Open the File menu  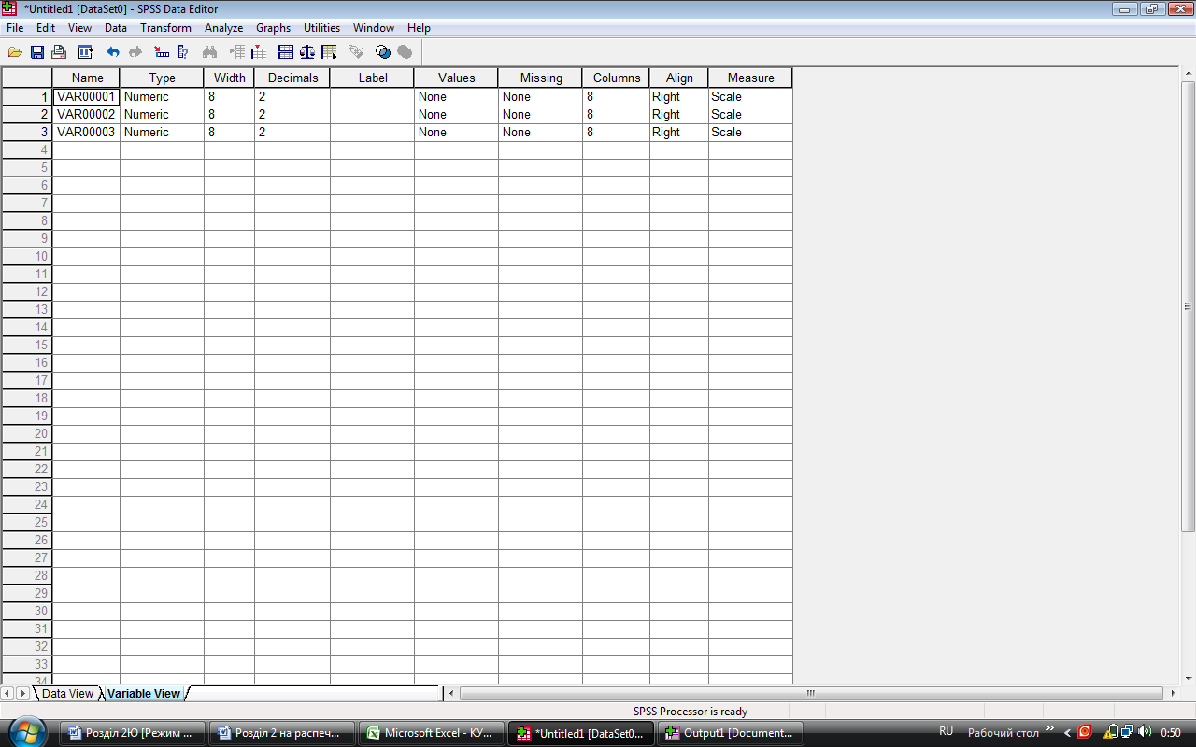15,28
